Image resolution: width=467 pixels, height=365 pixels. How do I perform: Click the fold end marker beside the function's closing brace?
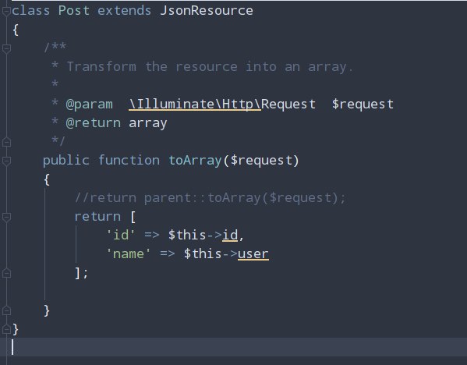coord(6,310)
